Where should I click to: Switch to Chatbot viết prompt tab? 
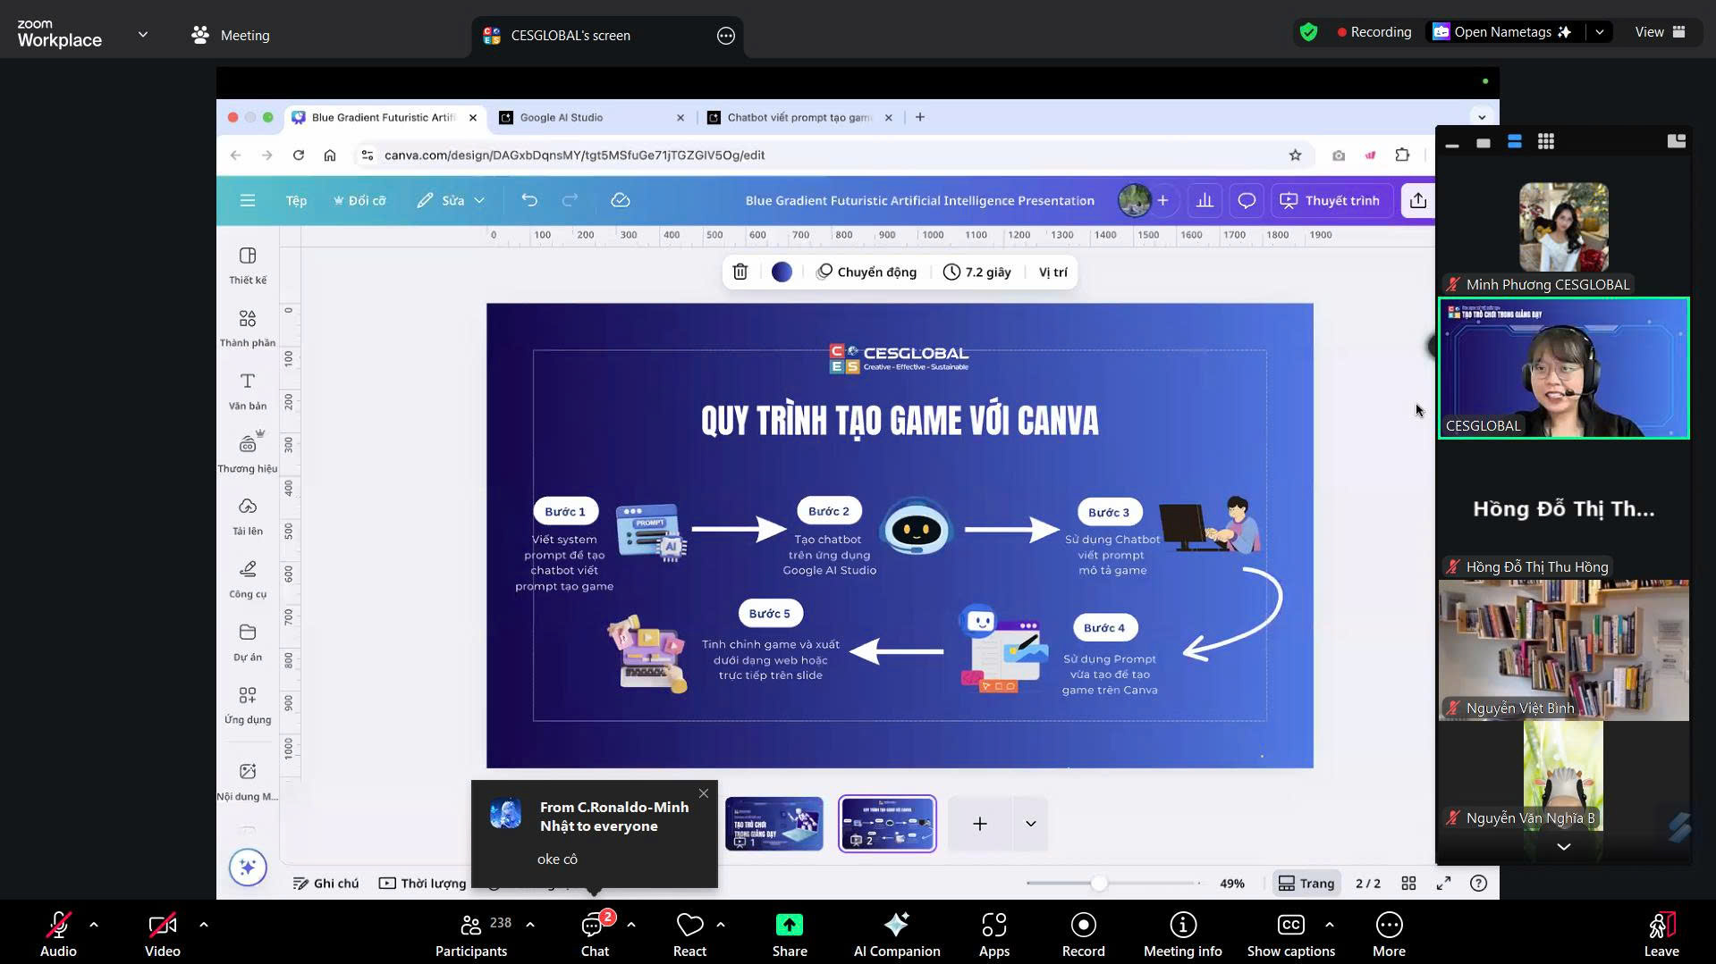pos(800,117)
